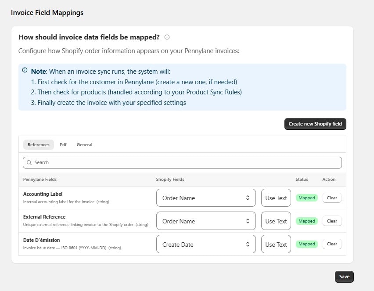Select the External Reference field name
This screenshot has height=291, width=374.
tap(44, 217)
